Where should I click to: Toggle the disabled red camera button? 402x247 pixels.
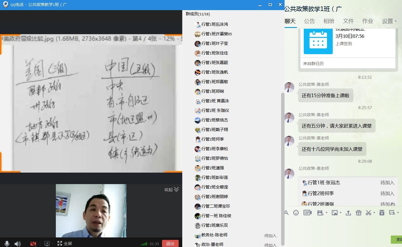click(33, 243)
